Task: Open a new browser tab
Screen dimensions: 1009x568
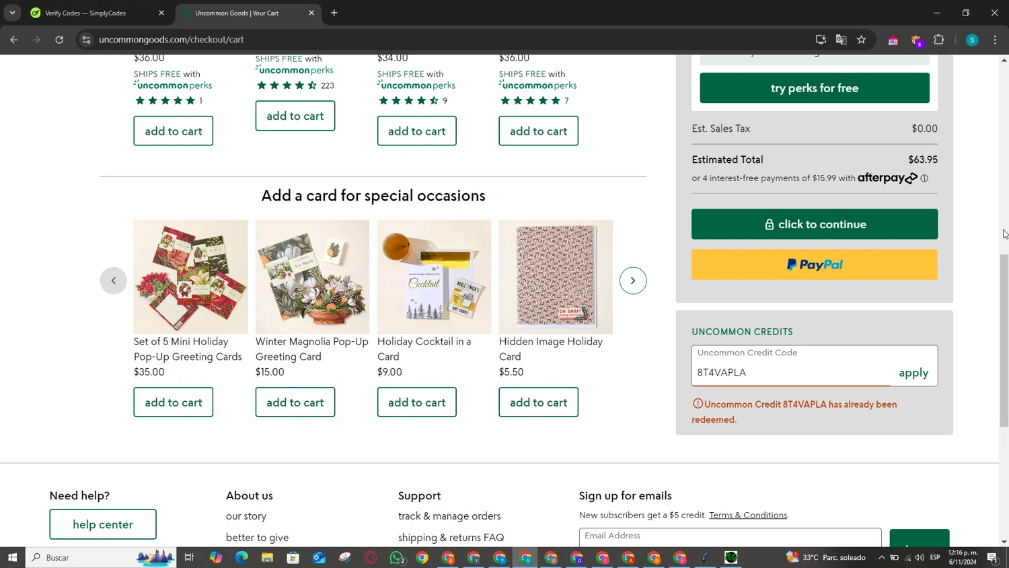Action: tap(334, 13)
